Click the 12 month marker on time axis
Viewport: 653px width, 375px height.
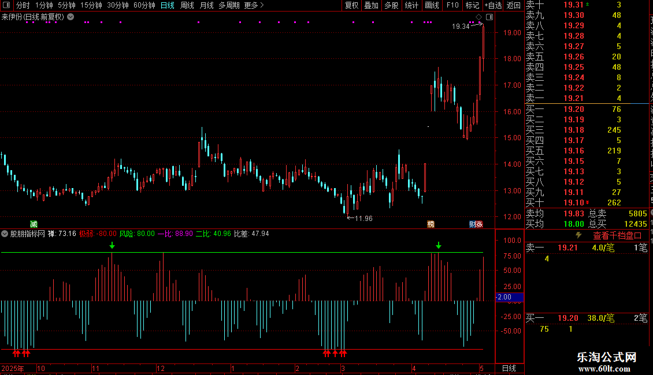point(160,368)
